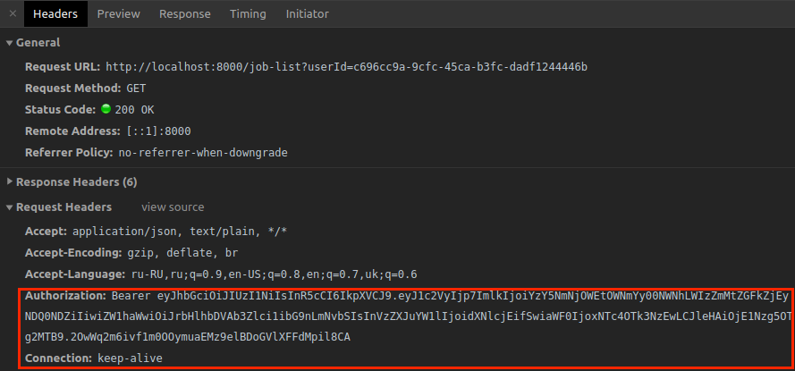Image resolution: width=795 pixels, height=371 pixels.
Task: Click the Referrer Policy value
Action: [202, 153]
